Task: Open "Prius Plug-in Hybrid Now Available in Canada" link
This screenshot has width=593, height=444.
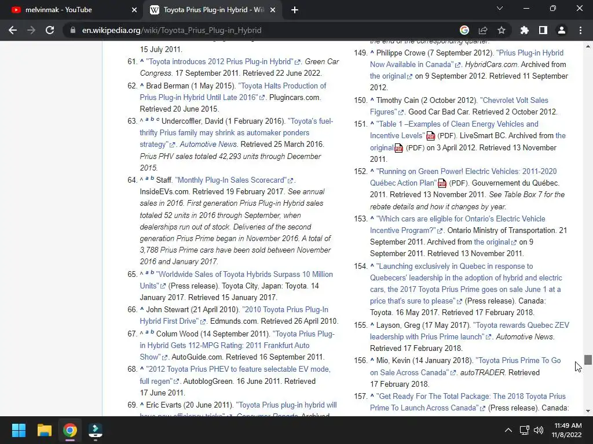Action: (467, 58)
